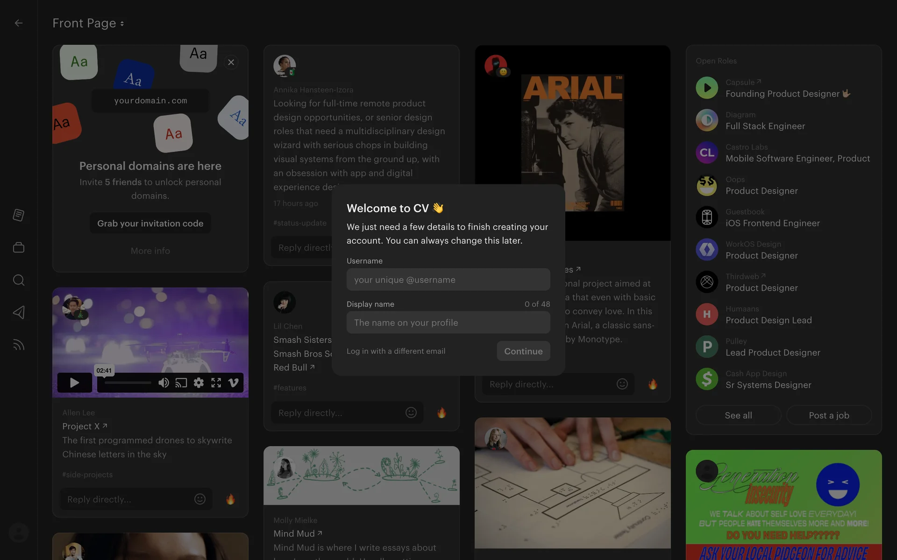Open emoji picker in Lil Chen reply

tap(411, 413)
